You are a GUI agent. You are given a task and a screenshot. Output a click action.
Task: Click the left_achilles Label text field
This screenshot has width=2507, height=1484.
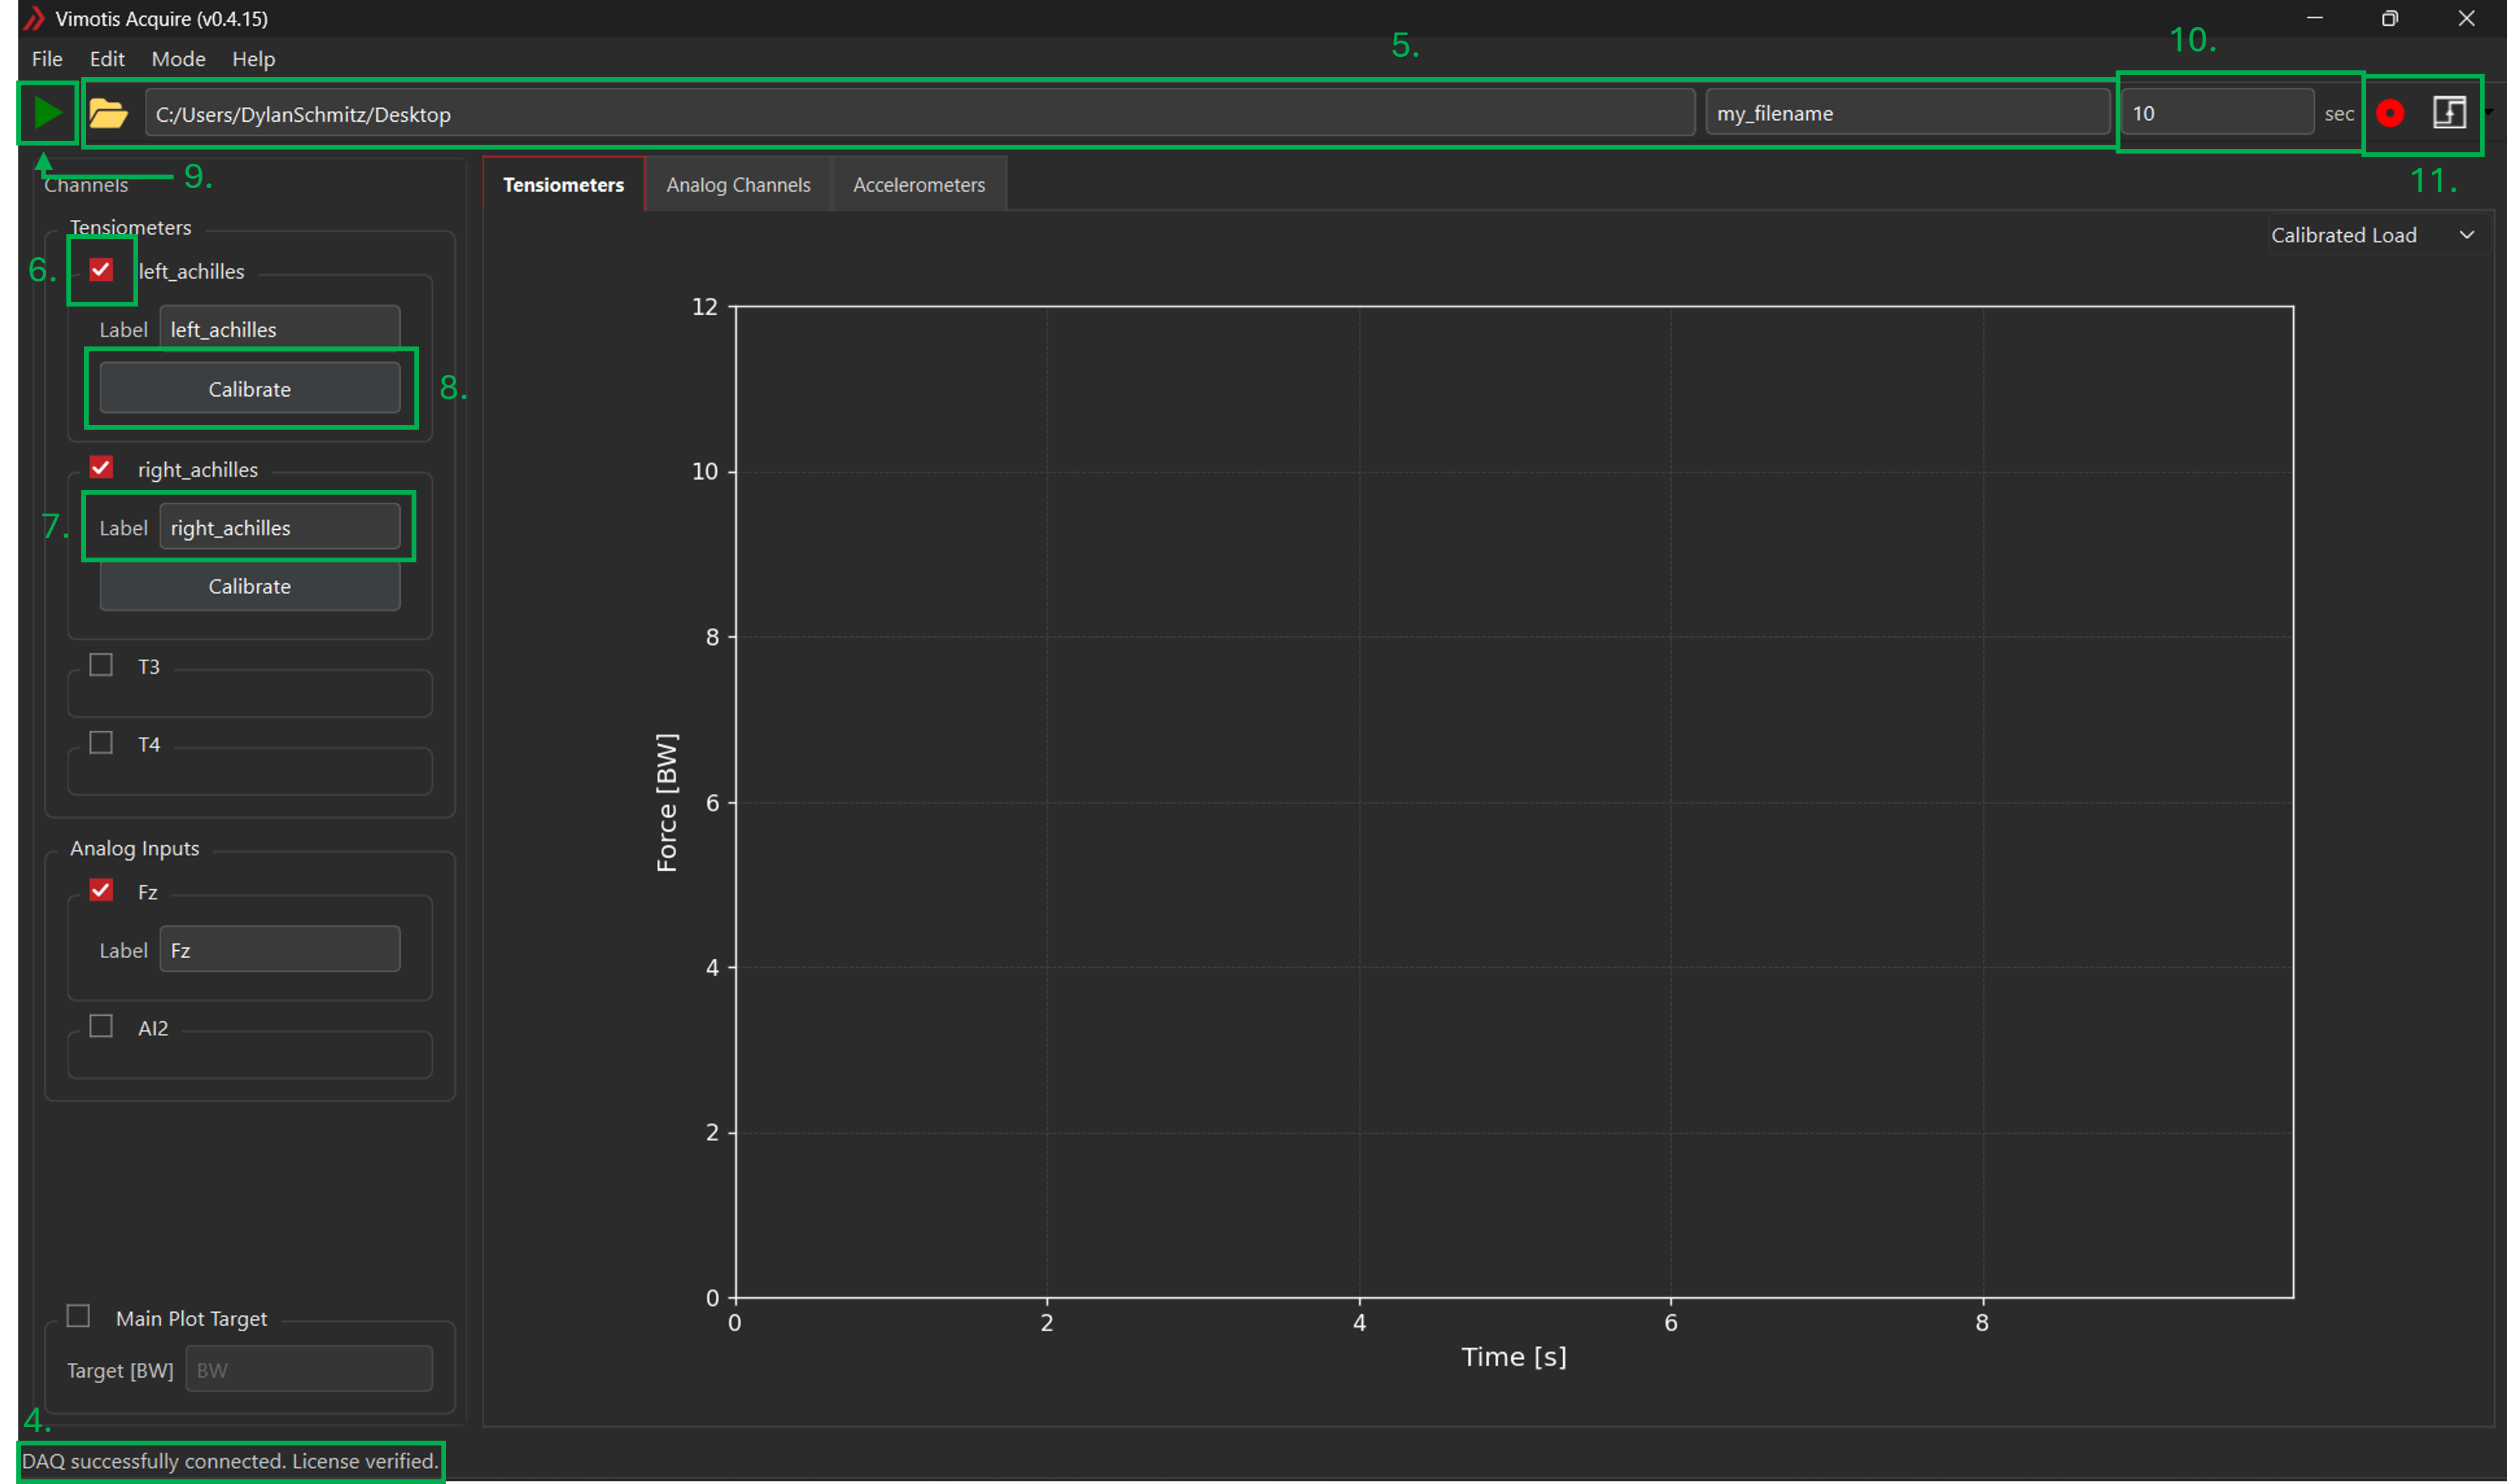280,329
